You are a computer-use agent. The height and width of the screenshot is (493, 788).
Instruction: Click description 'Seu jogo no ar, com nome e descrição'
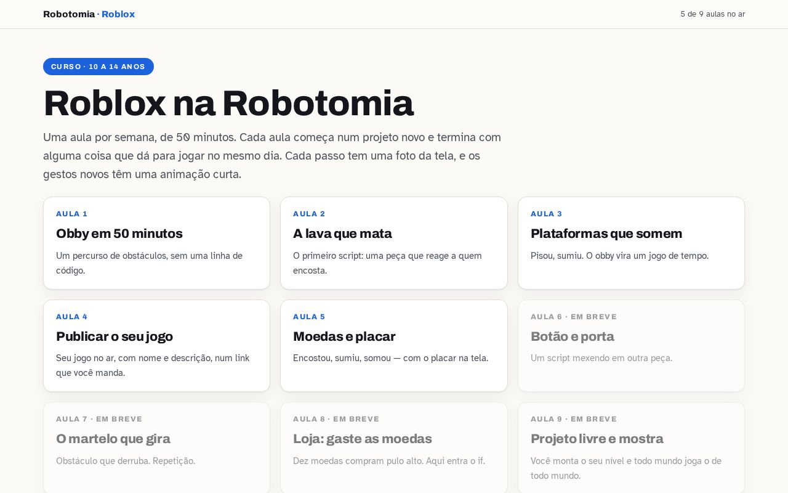pos(153,365)
